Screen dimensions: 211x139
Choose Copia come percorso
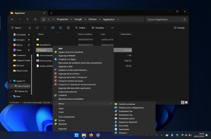click(67, 92)
